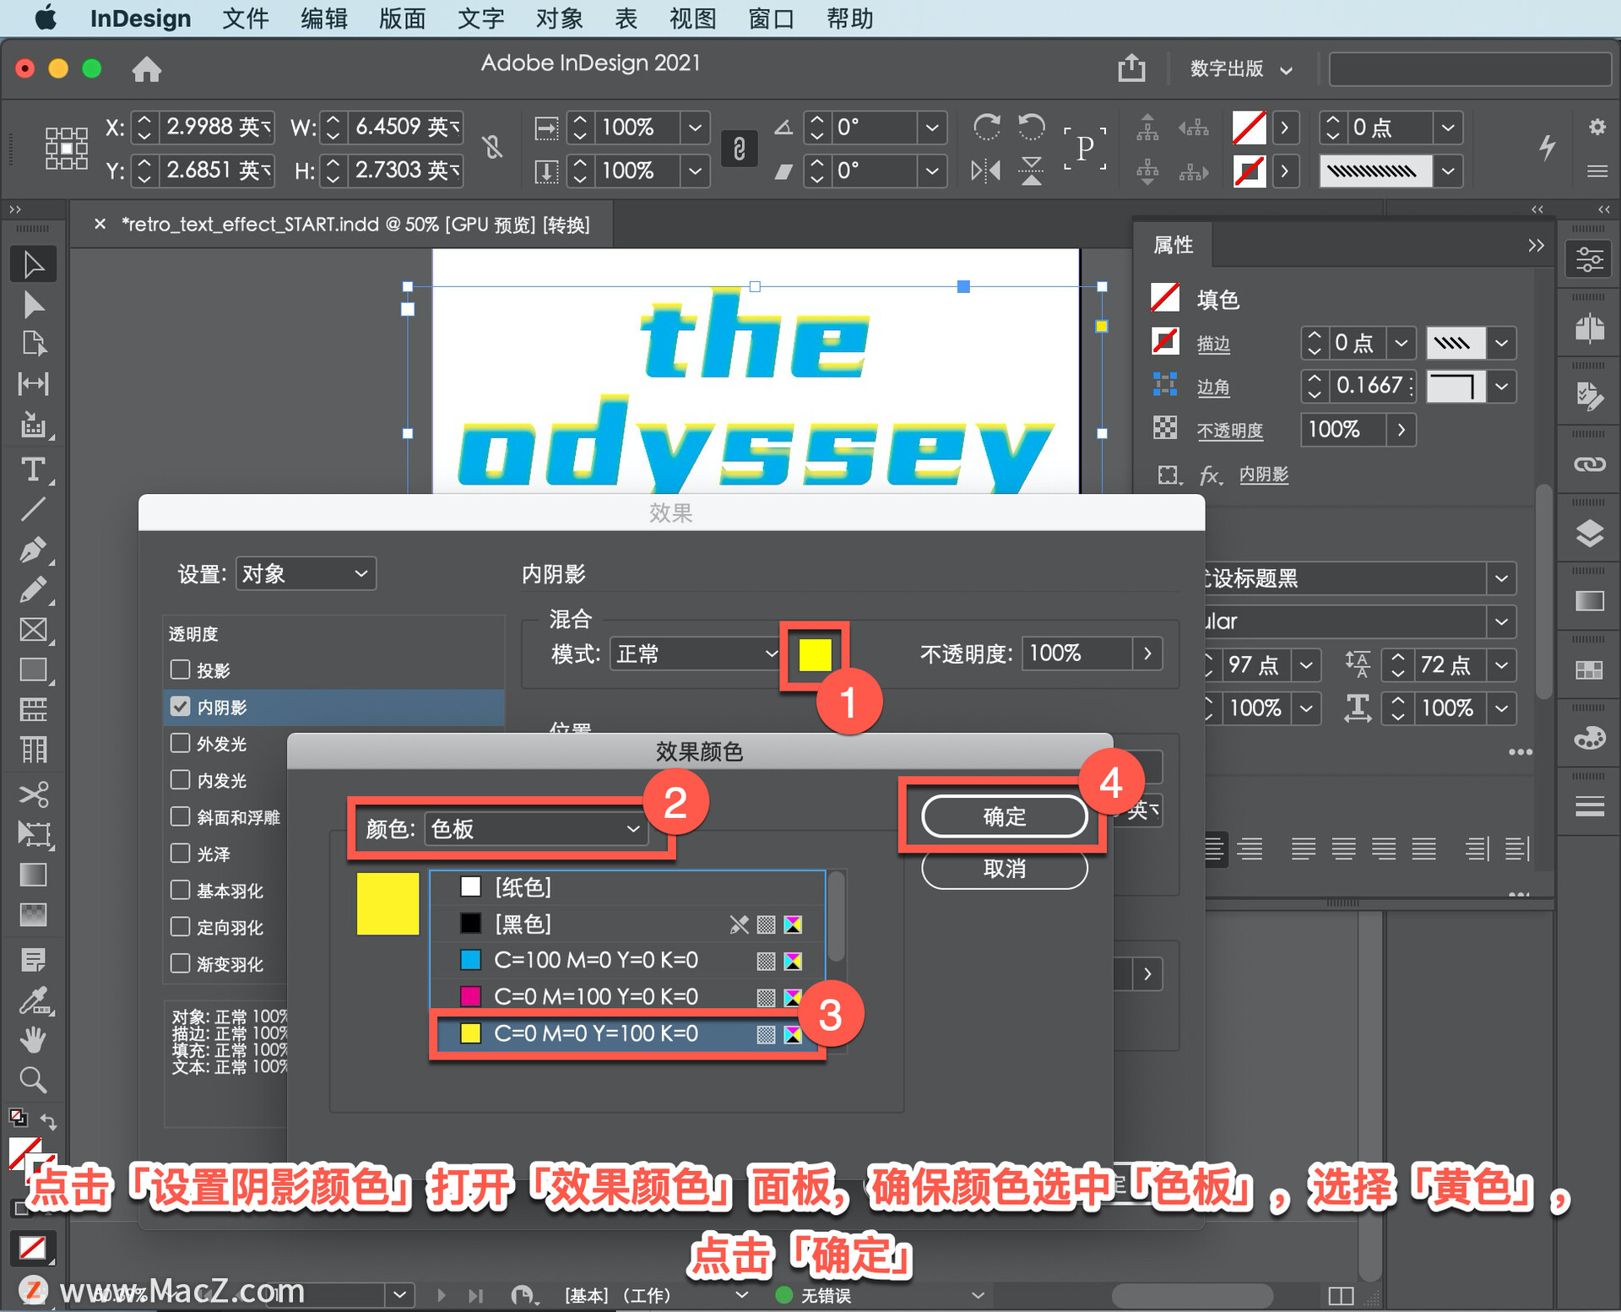1621x1312 pixels.
Task: Select the Zoom tool magnifier
Action: [33, 1080]
